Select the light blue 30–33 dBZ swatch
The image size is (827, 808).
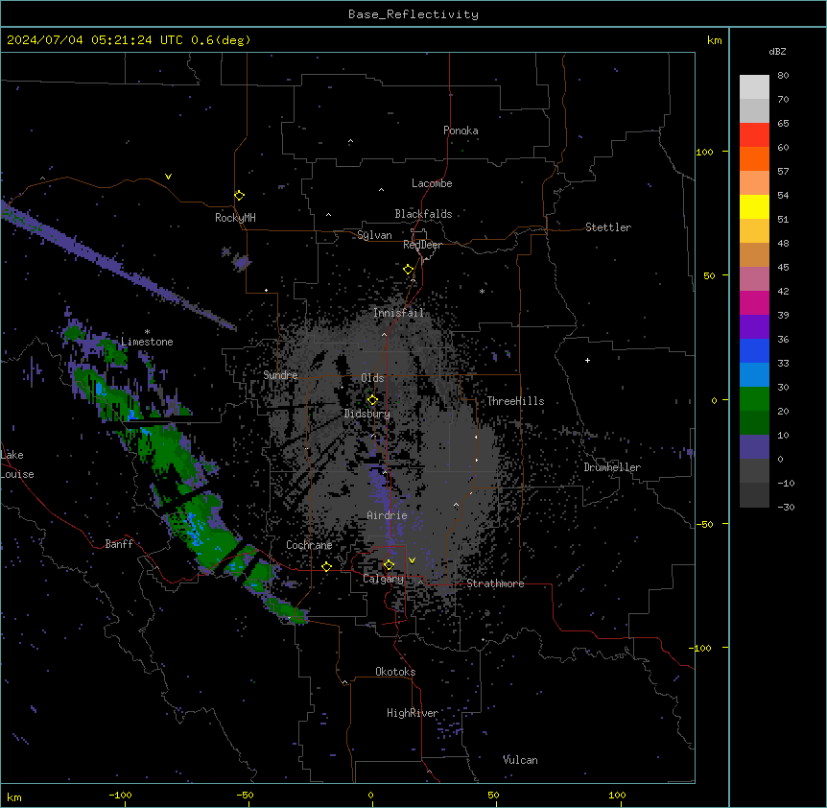(x=754, y=375)
